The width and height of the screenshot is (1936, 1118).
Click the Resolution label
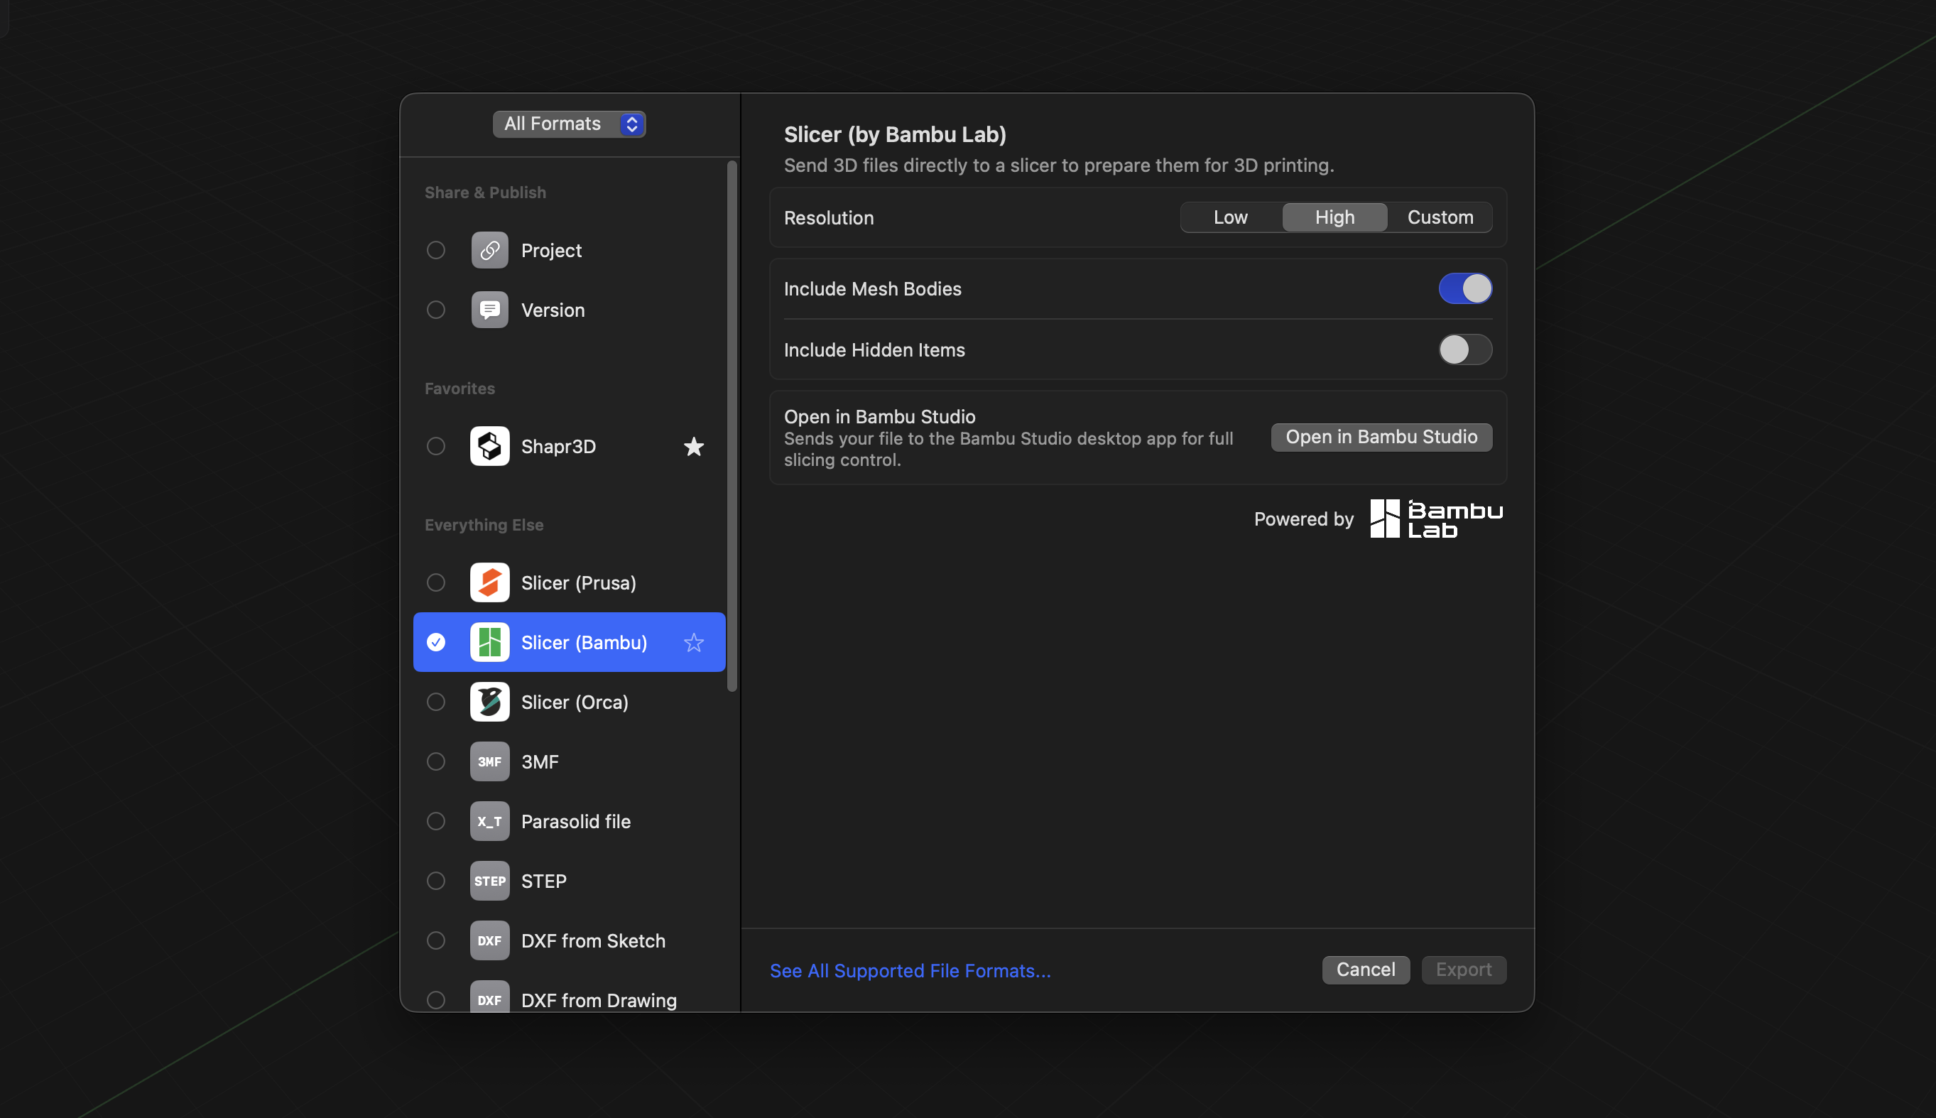point(828,218)
